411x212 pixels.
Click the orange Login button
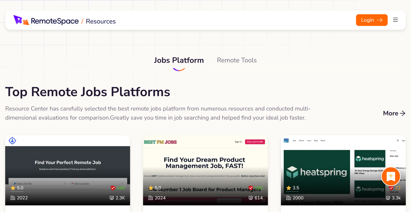372,20
